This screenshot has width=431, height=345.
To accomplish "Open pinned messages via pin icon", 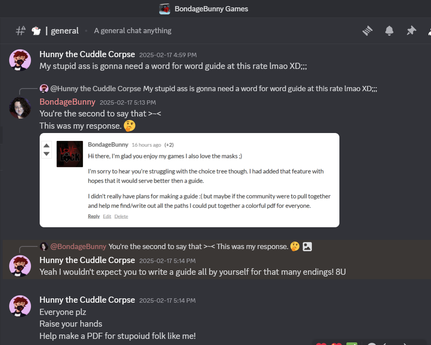I will pos(411,31).
